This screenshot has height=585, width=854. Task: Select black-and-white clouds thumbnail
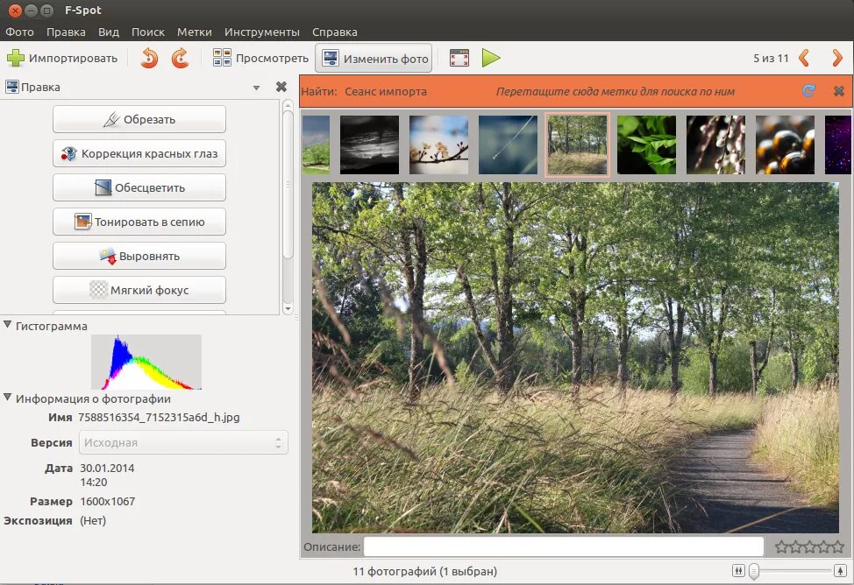tap(369, 144)
